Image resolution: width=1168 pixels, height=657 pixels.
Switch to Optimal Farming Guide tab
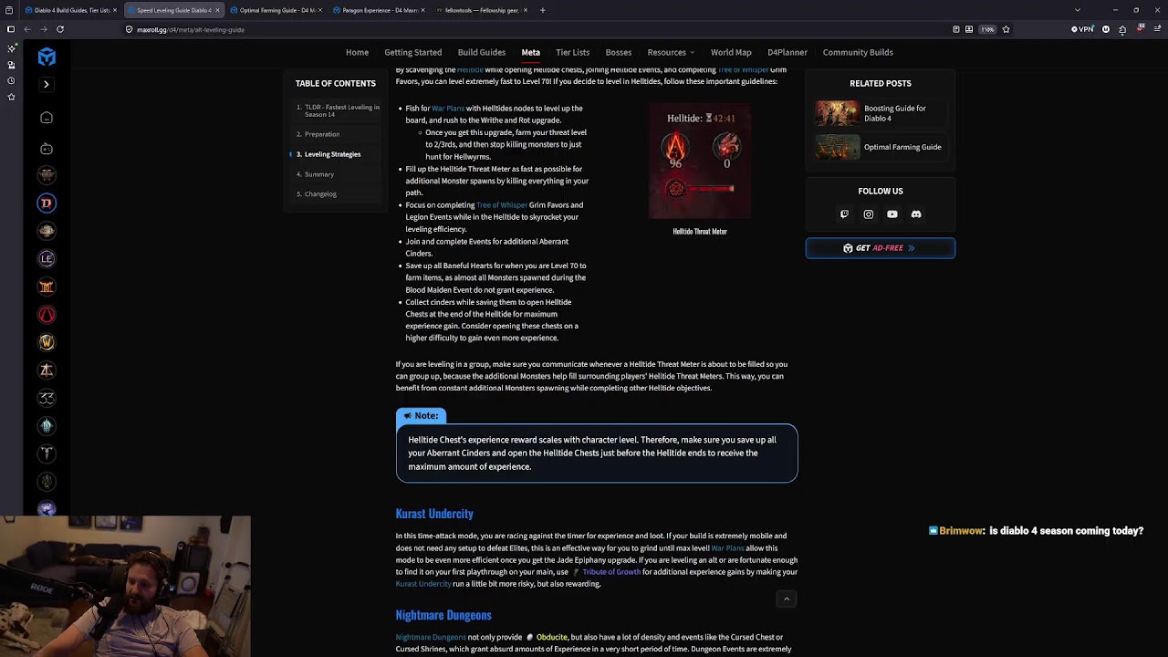click(276, 10)
